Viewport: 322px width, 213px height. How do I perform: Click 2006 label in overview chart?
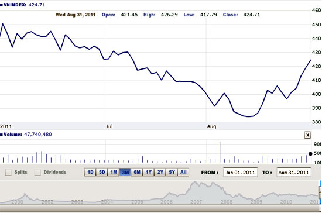tap(166, 202)
